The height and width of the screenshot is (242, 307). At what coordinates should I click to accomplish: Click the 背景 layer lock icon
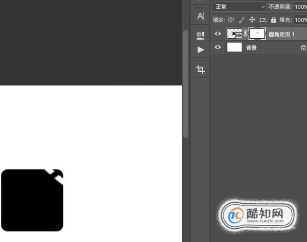coord(303,48)
